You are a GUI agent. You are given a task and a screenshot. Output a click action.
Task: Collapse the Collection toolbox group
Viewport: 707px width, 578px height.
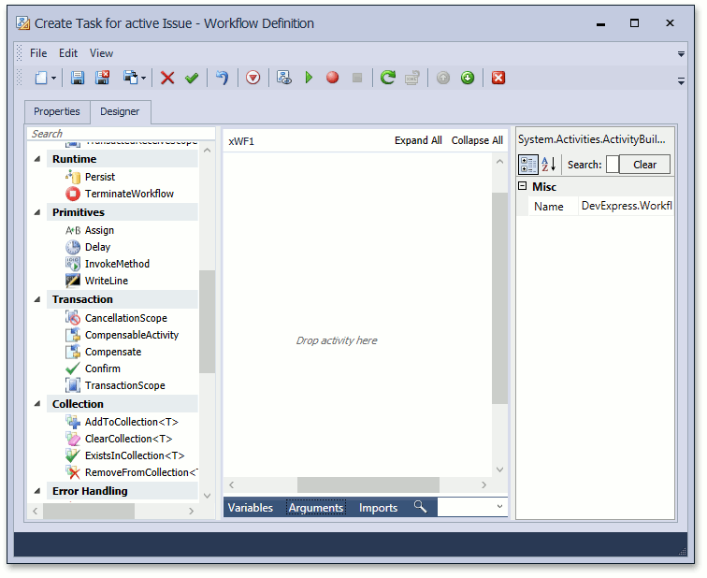[37, 404]
